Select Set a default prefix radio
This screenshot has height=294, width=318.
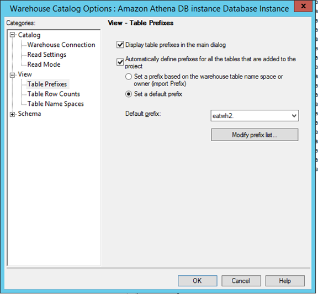click(x=129, y=94)
